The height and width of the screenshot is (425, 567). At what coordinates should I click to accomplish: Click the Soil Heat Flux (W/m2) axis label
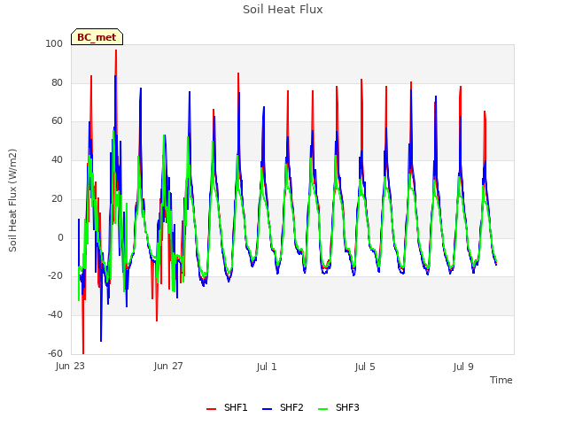point(12,200)
